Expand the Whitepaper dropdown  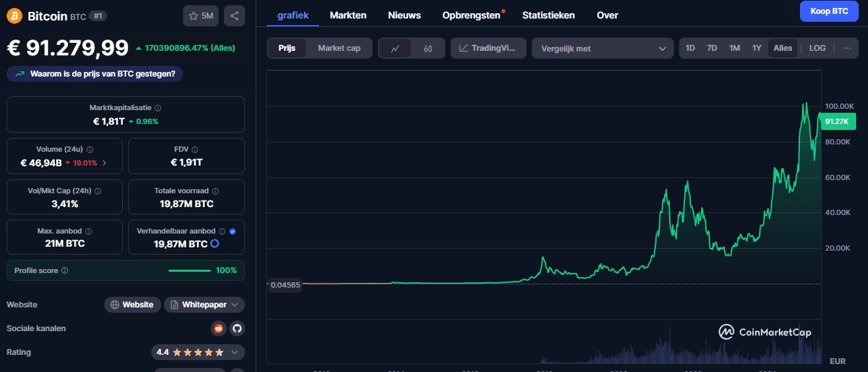[x=204, y=305]
